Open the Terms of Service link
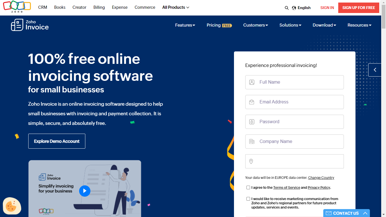This screenshot has height=217, width=386. coord(287,188)
